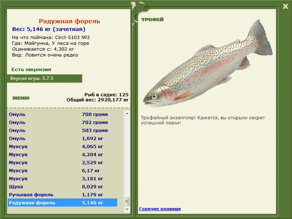Image resolution: width=292 pixels, height=219 pixels.
Task: Click the rainbow trout trophy image
Action: point(208,63)
